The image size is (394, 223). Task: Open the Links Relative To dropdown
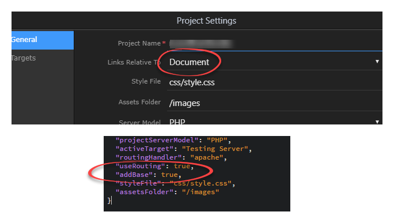pyautogui.click(x=274, y=62)
